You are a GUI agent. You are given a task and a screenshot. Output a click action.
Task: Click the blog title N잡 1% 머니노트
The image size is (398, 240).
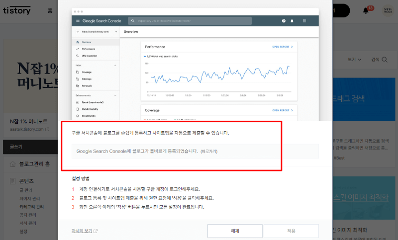29,121
